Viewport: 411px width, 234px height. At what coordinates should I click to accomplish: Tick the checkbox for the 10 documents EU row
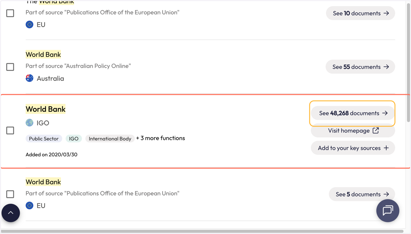tap(10, 13)
